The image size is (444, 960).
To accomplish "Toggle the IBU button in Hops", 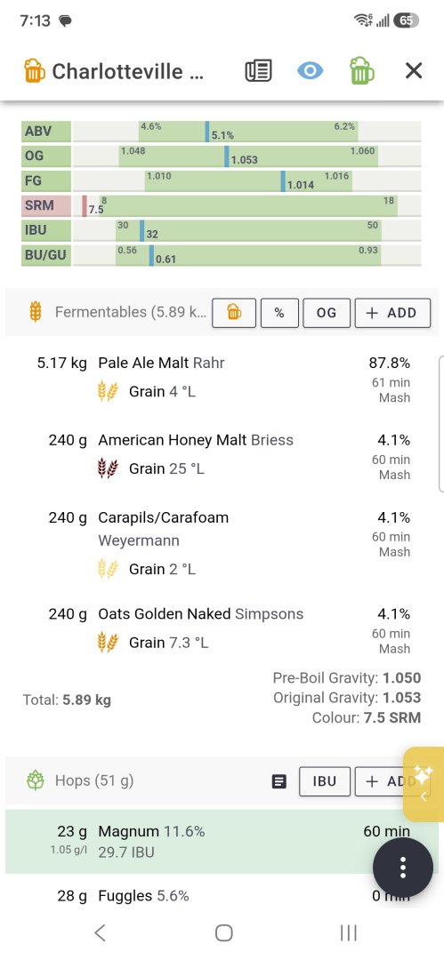I will pos(325,781).
